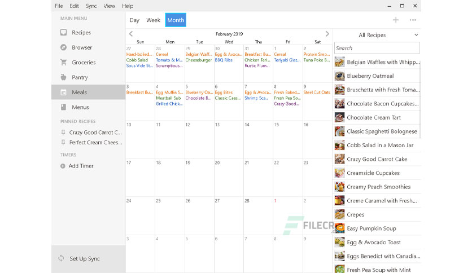
Task: Open Grilled Chicken meal on February 4
Action: point(169,104)
